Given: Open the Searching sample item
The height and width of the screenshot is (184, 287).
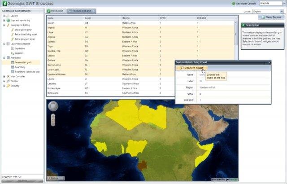Looking at the screenshot, I should pyautogui.click(x=20, y=67).
